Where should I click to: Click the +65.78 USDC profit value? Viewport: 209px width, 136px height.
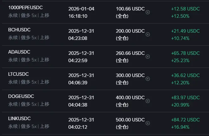click(x=185, y=53)
